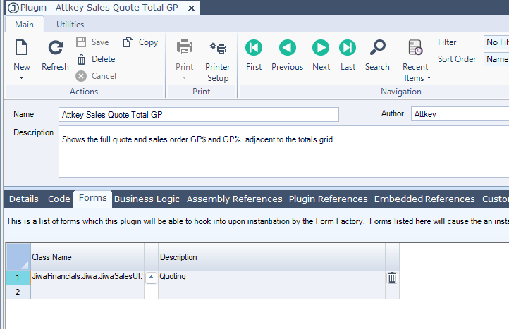
Task: Go to Next record
Action: click(x=321, y=55)
